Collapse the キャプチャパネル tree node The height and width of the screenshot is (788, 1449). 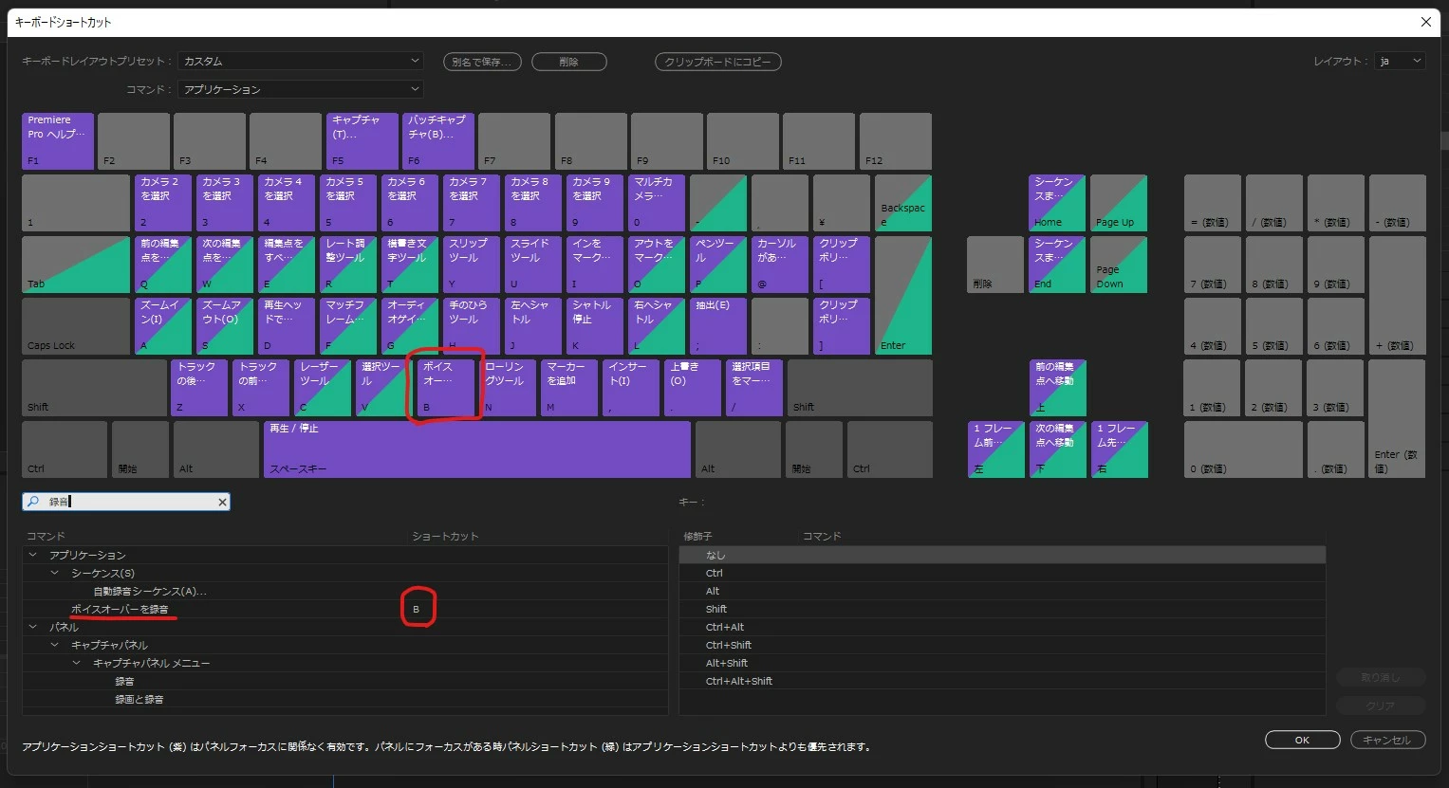click(x=54, y=645)
